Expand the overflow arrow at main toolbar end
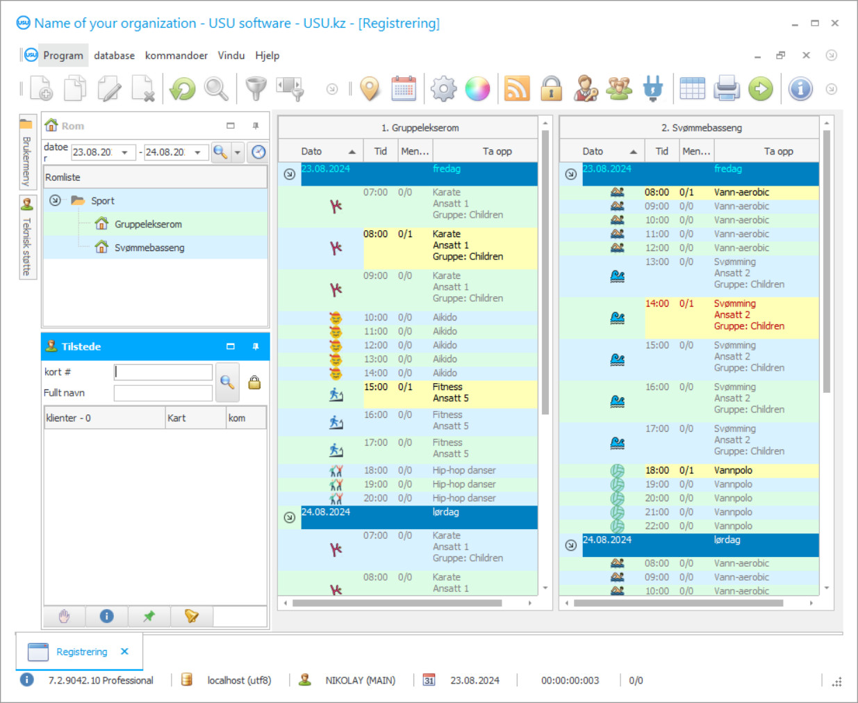Viewport: 858px width, 703px height. tap(831, 89)
